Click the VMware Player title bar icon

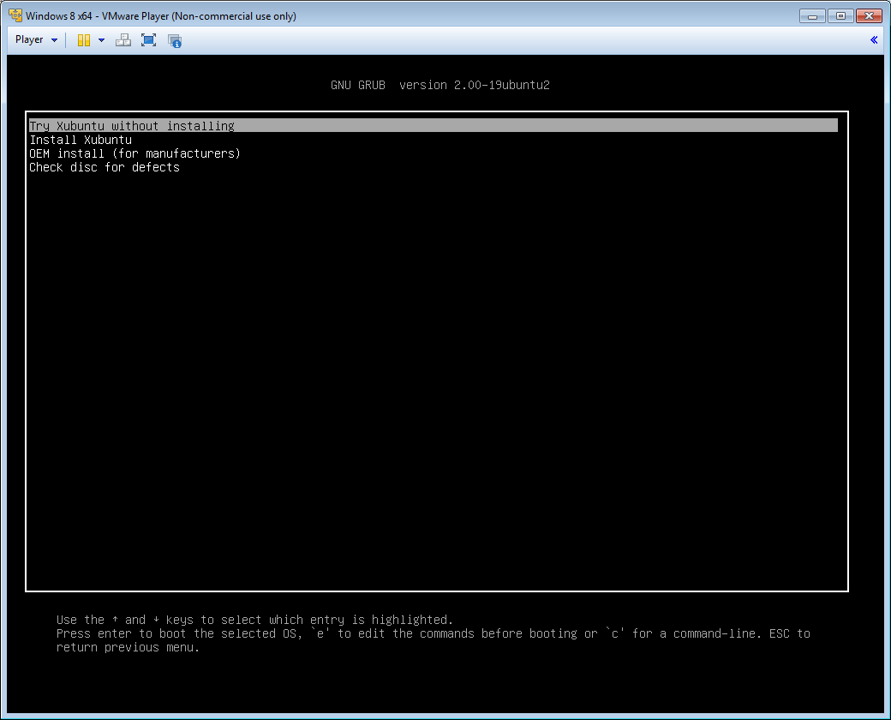15,15
